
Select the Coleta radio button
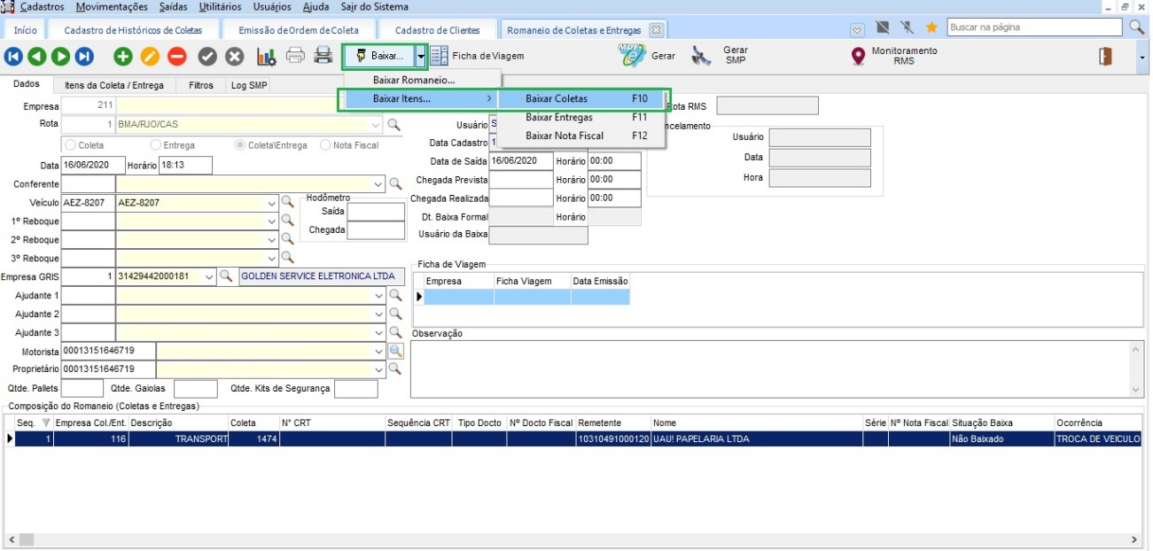pyautogui.click(x=71, y=145)
